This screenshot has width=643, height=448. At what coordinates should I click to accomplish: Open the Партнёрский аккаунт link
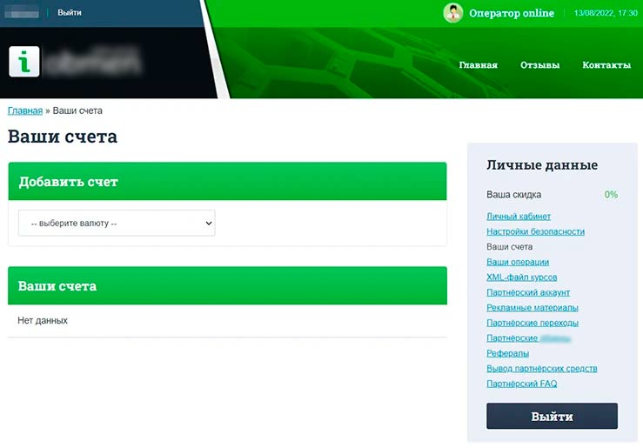point(528,292)
